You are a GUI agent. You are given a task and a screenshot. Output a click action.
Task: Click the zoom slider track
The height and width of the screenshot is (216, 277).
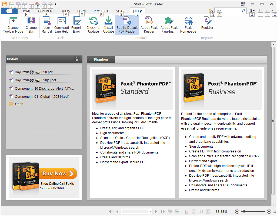[253, 211]
